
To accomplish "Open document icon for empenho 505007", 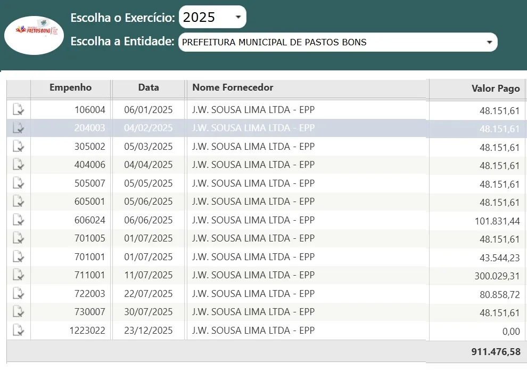I will [19, 183].
